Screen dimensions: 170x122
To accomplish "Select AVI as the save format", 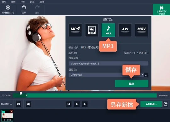I will (125, 30).
